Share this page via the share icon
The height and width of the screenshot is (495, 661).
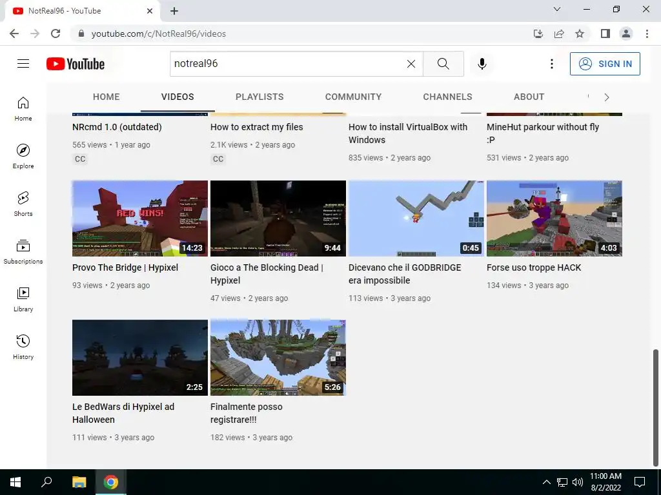(559, 34)
